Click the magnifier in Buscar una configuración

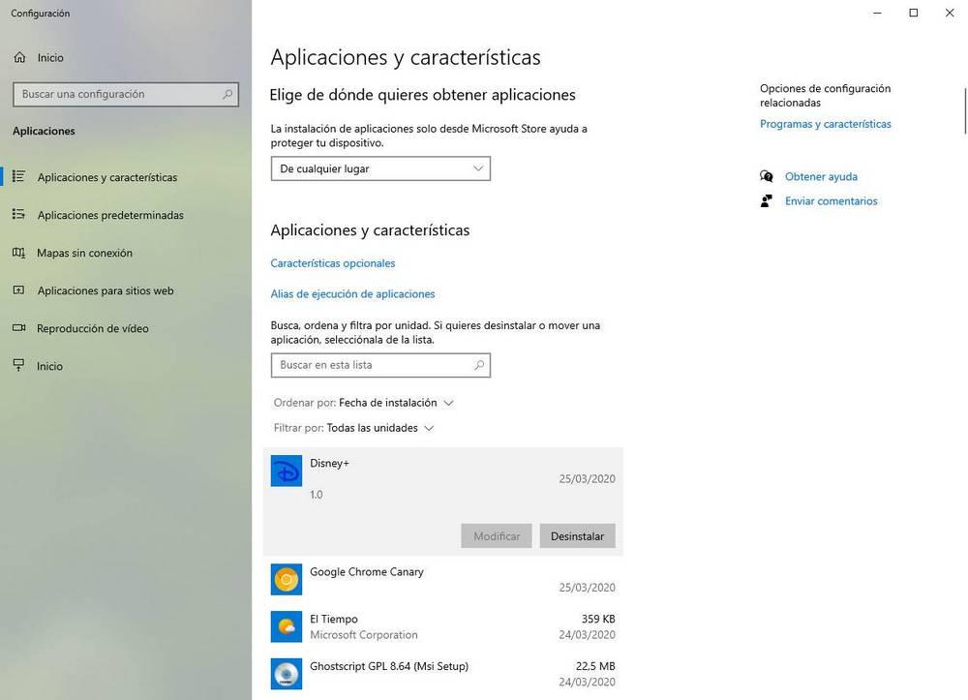point(227,95)
